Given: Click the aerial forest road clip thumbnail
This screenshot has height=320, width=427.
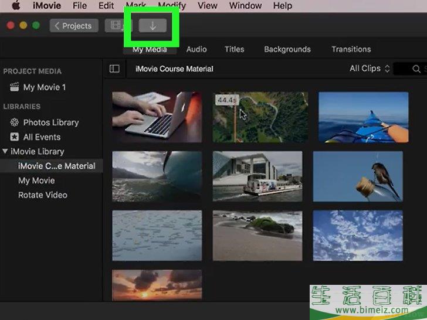Looking at the screenshot, I should (x=260, y=117).
